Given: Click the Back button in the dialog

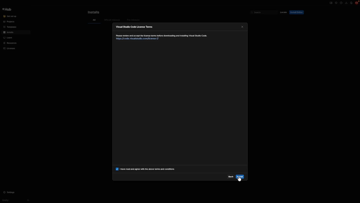Looking at the screenshot, I should pyautogui.click(x=231, y=177).
